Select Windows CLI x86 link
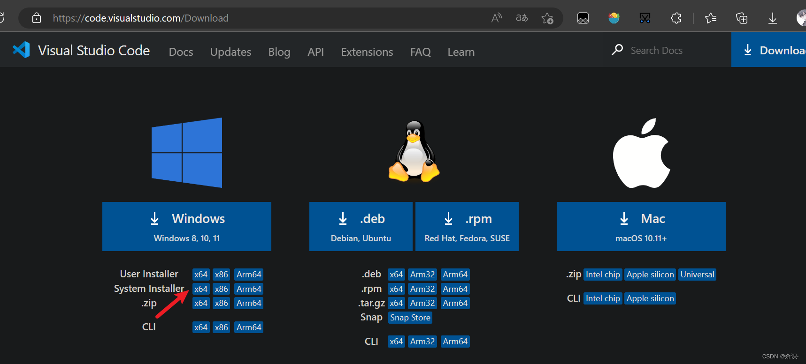The width and height of the screenshot is (806, 364). click(x=222, y=327)
